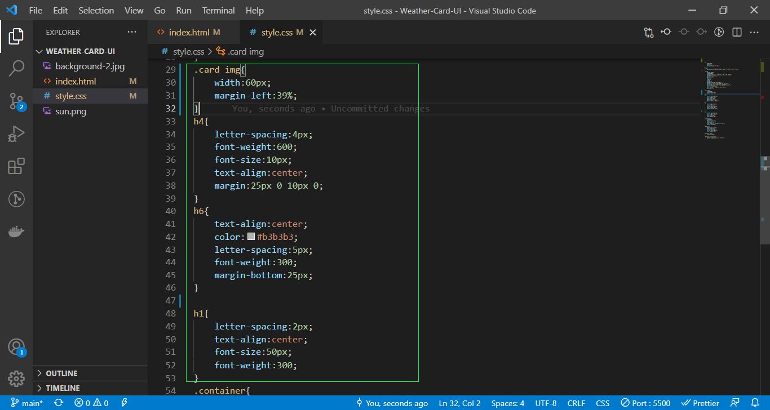Image resolution: width=770 pixels, height=410 pixels.
Task: Click the Synchronize Changes icon in status bar
Action: pos(59,403)
